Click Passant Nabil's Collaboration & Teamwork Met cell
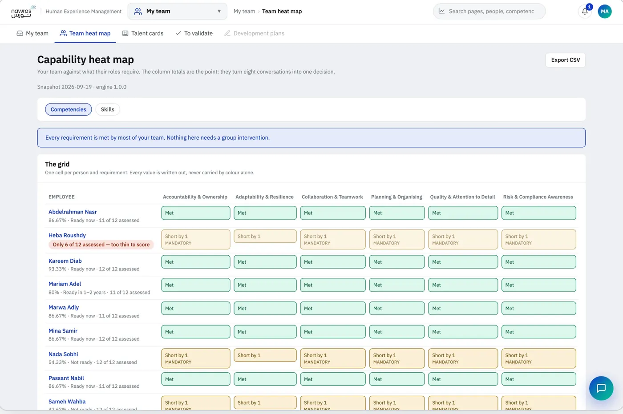The height and width of the screenshot is (414, 623). pos(333,379)
